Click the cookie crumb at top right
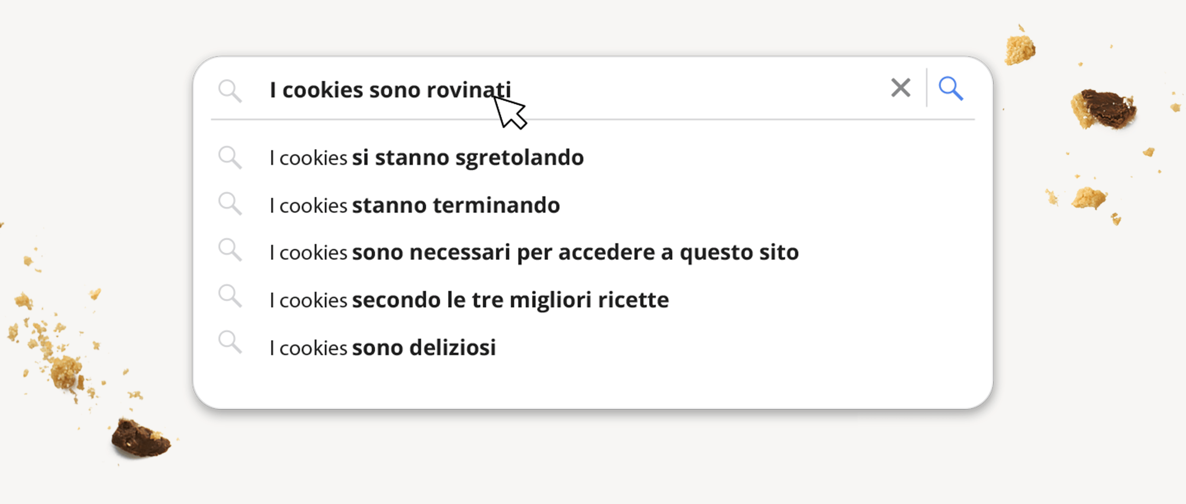 [x=1019, y=49]
